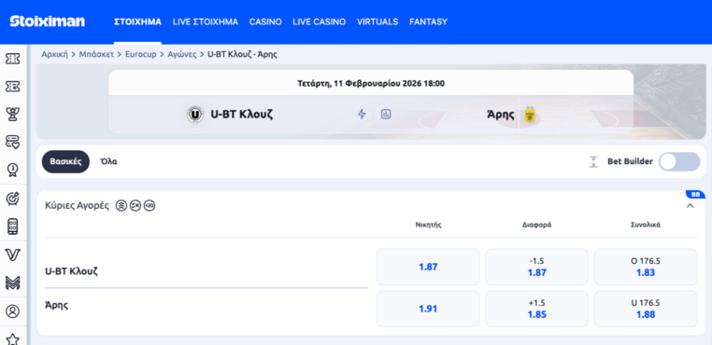Open LIVE CASINO in top navigation
This screenshot has width=712, height=345.
[320, 21]
